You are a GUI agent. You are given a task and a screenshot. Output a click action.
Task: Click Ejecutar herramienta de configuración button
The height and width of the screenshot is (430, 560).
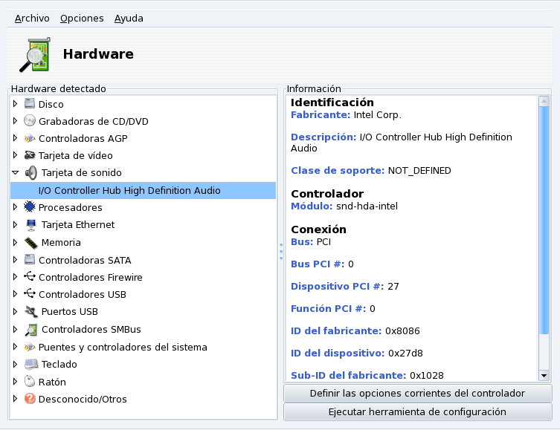pyautogui.click(x=417, y=411)
